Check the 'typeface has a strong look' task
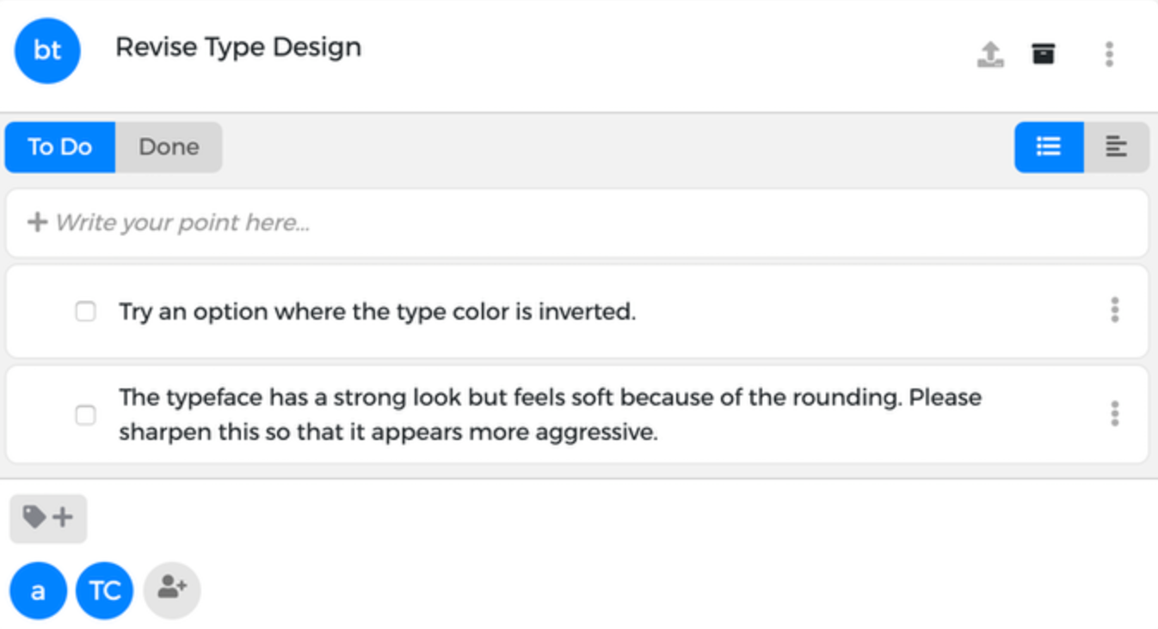The image size is (1158, 629). tap(86, 415)
